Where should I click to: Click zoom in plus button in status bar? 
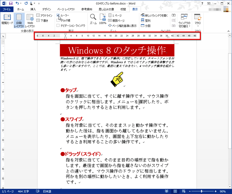point(216,191)
